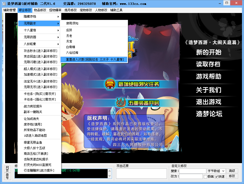Image resolution: width=244 pixels, height=184 pixels.
Task: Choose 打荧光树BOSS直接死
Action: tap(39, 165)
